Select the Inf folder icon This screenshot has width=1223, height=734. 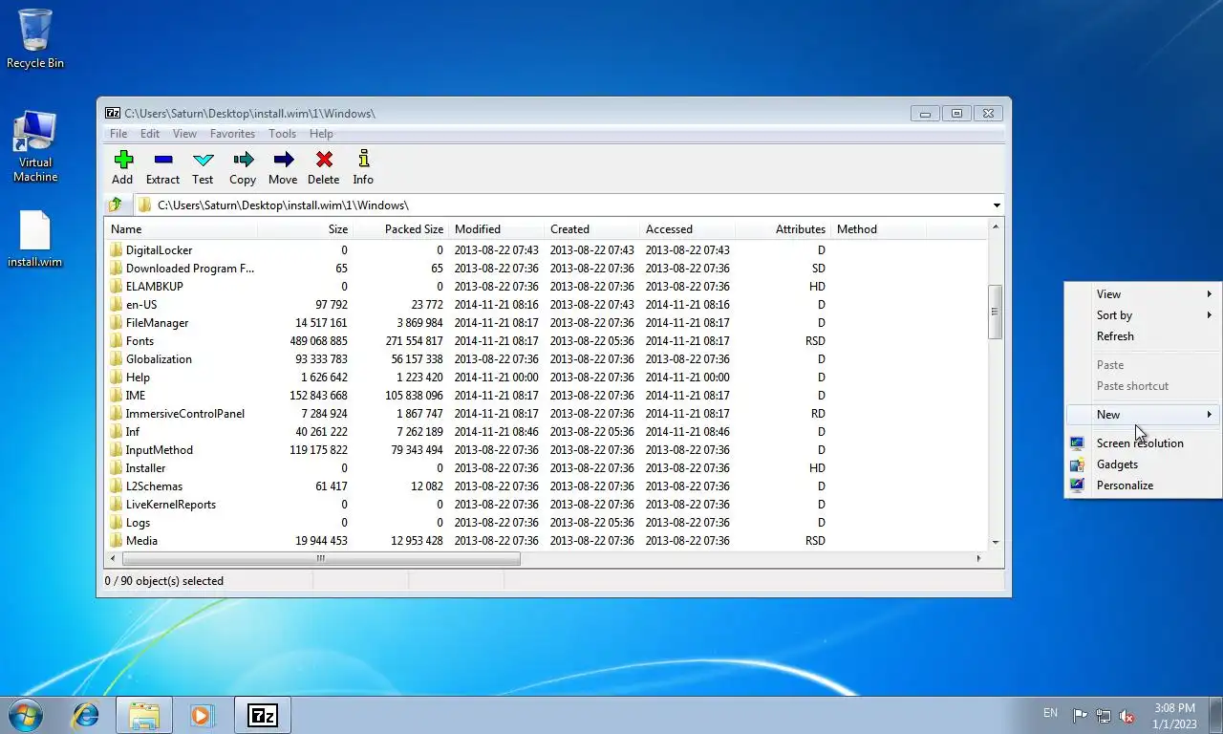[116, 432]
